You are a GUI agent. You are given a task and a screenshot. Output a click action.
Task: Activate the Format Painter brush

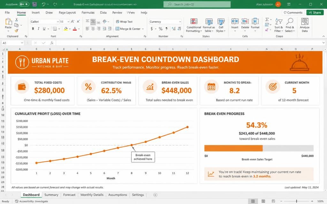pos(17,31)
